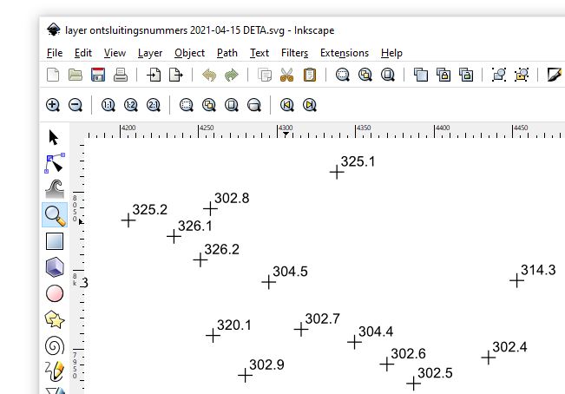Click the 302.8 label on canvas
The height and width of the screenshot is (394, 565).
click(x=232, y=199)
